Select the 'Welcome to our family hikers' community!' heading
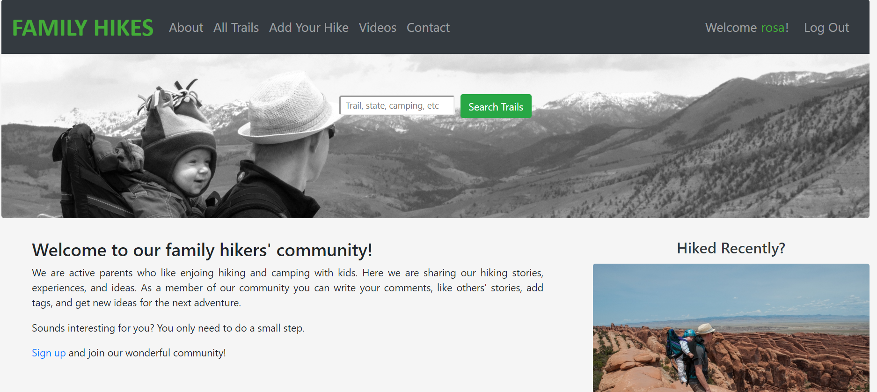This screenshot has height=392, width=877. coord(202,250)
